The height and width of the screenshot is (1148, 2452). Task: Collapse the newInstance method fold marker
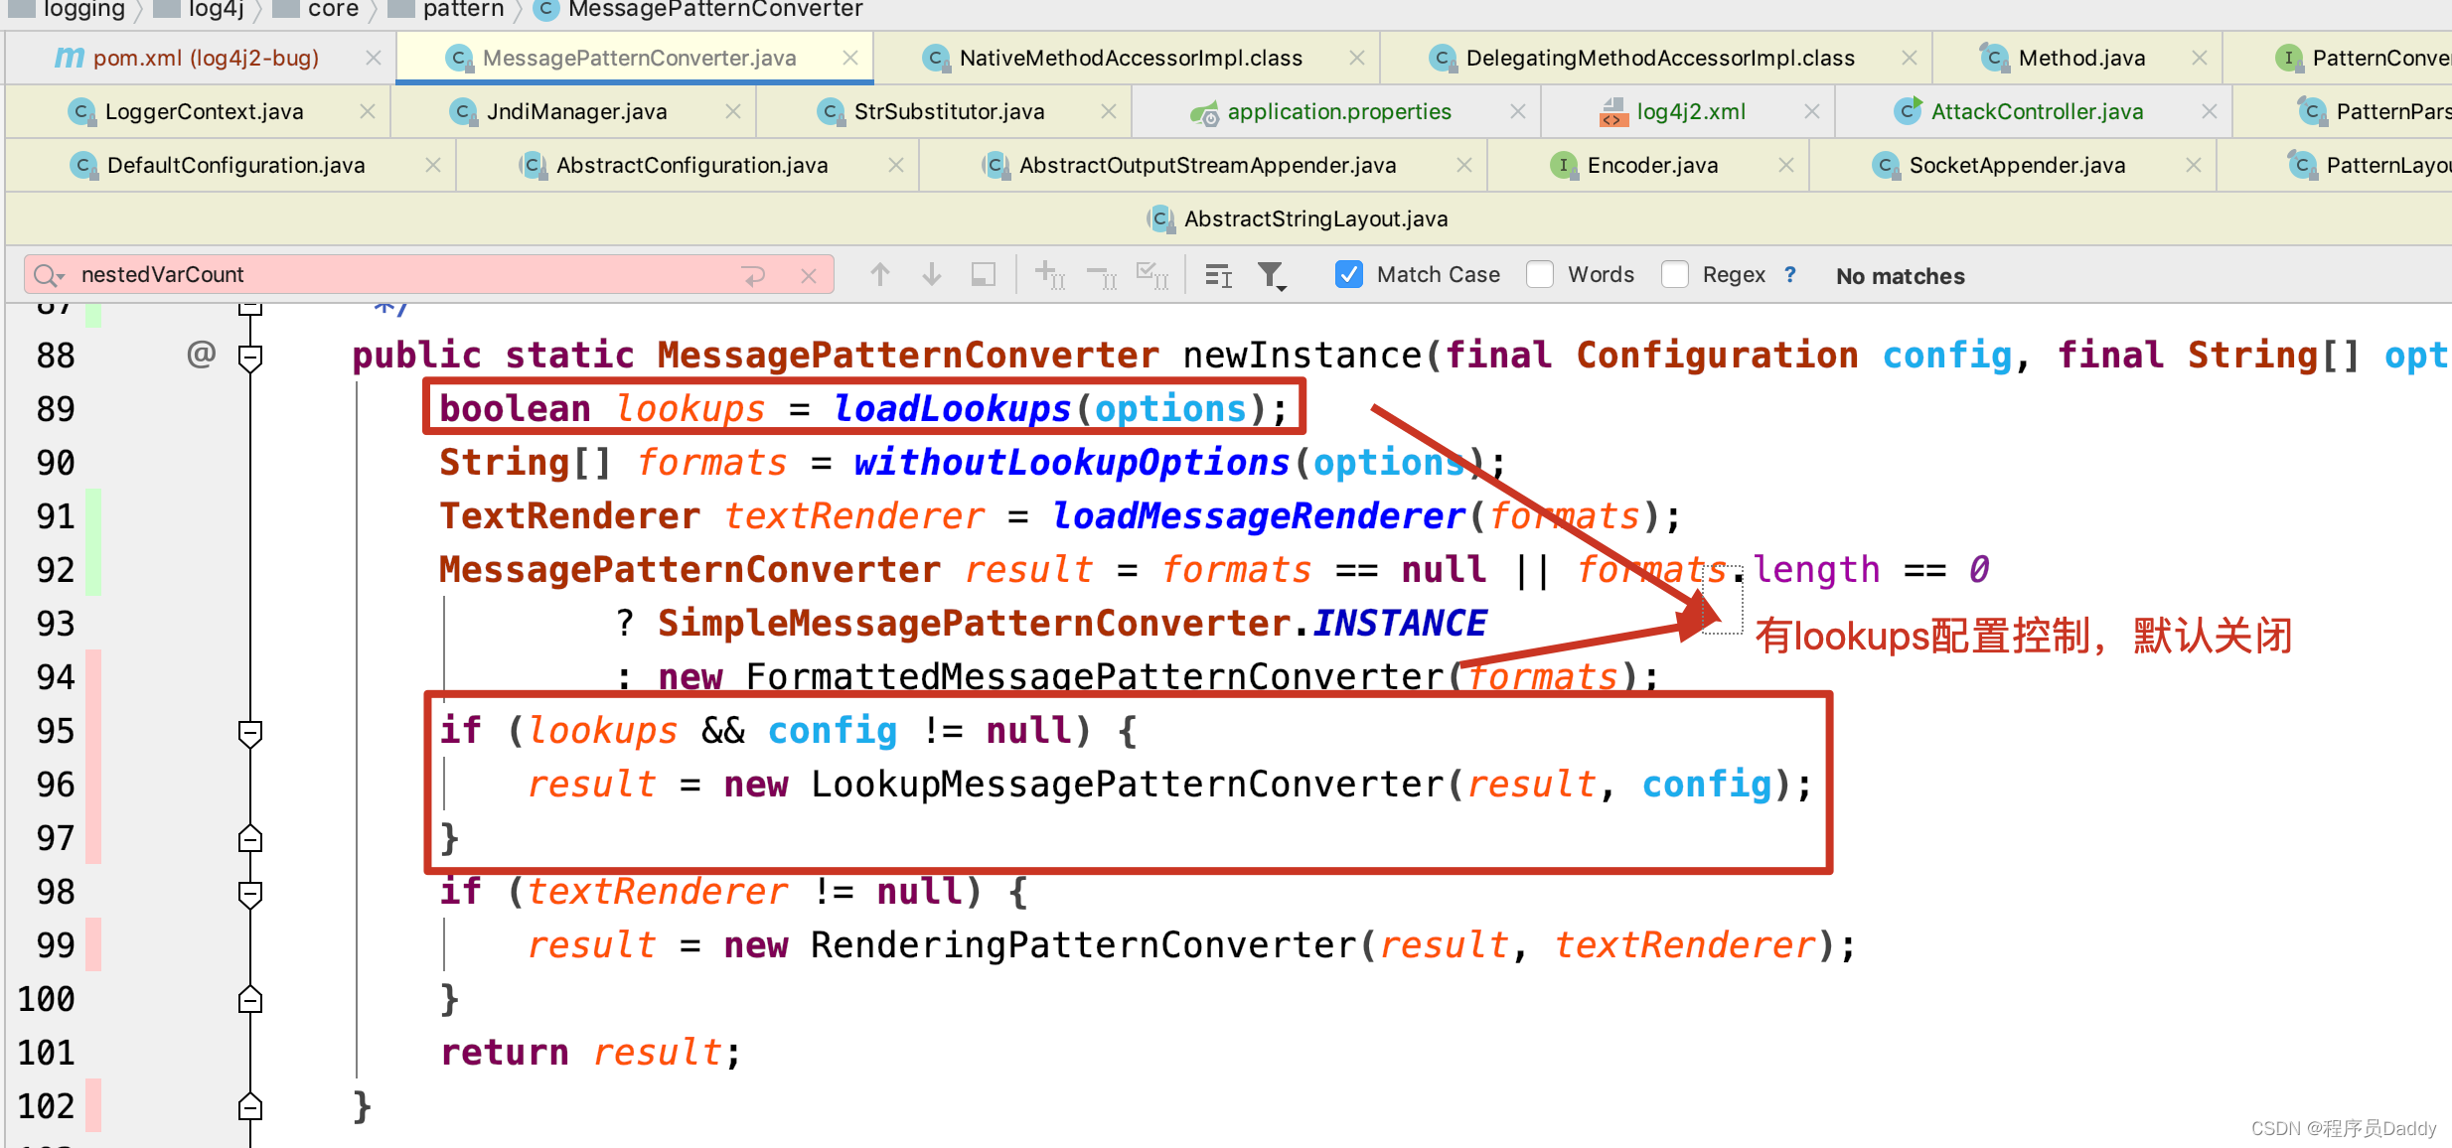(250, 357)
